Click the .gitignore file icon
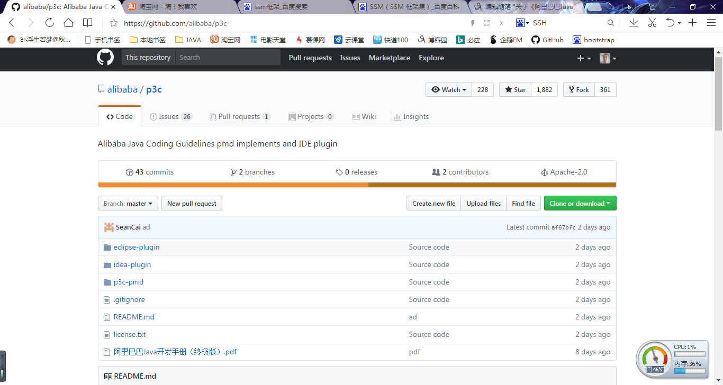Screen dimensions: 723x385 (107, 299)
